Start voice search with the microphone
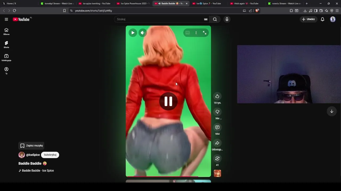This screenshot has height=191, width=341. point(227,19)
